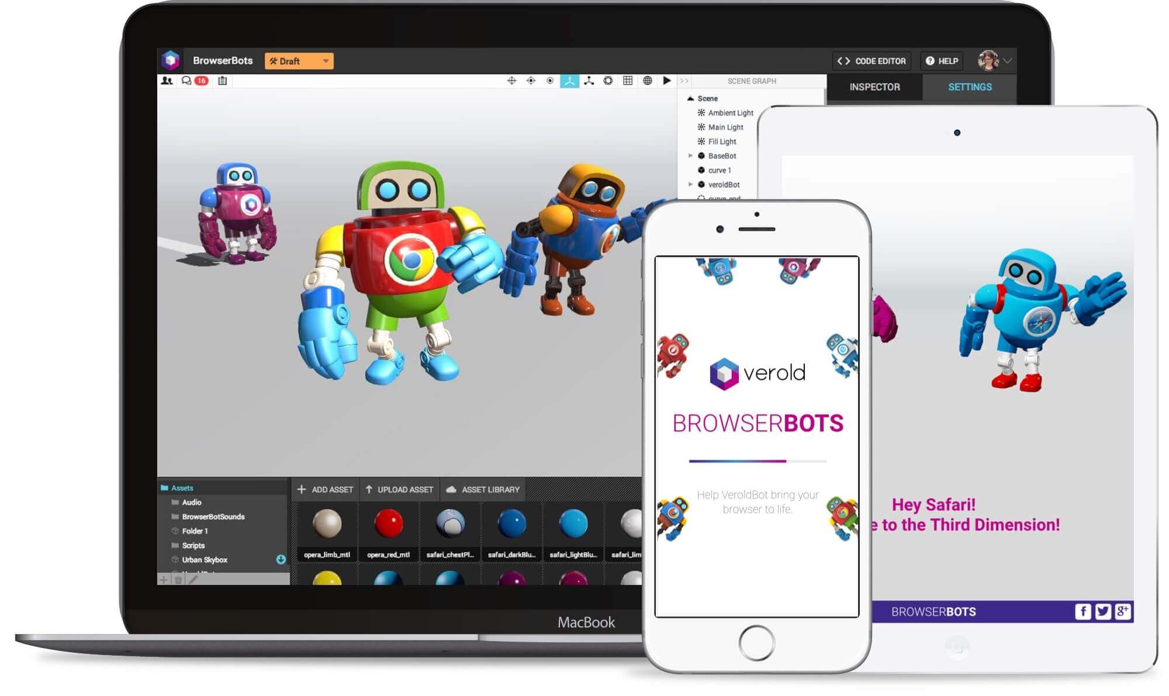Select the yellow material sphere thumbnail
The image size is (1169, 696).
(x=327, y=579)
